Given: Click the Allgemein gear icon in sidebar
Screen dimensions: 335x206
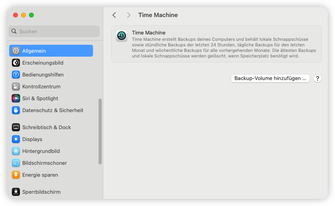Looking at the screenshot, I should [x=16, y=51].
